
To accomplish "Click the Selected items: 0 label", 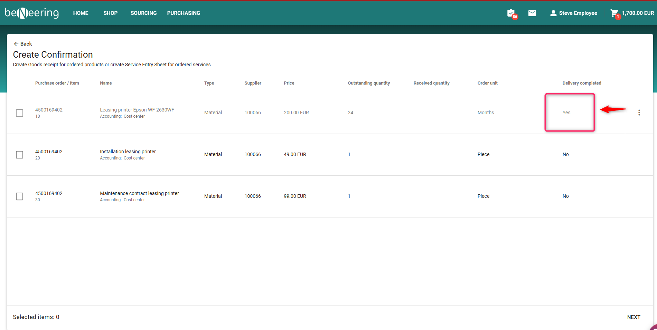I will [36, 317].
